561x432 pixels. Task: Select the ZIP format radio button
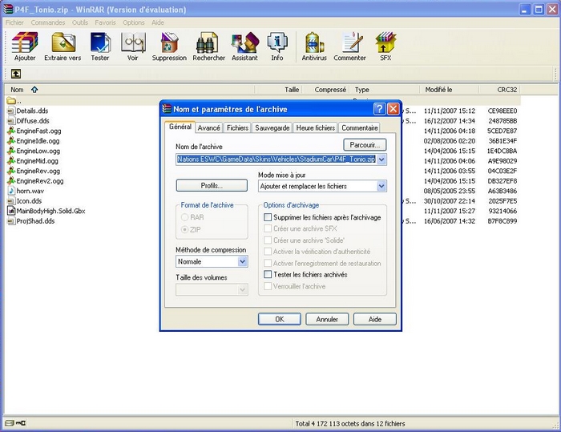point(184,229)
